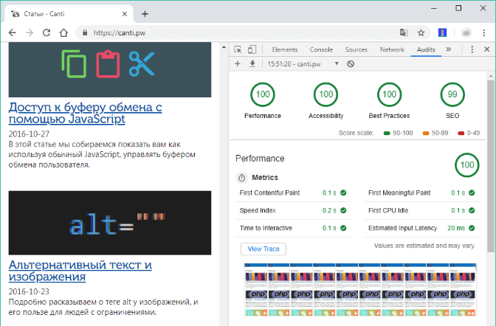The image size is (496, 326).
Task: Click the Speed Index metric row
Action: (x=293, y=211)
